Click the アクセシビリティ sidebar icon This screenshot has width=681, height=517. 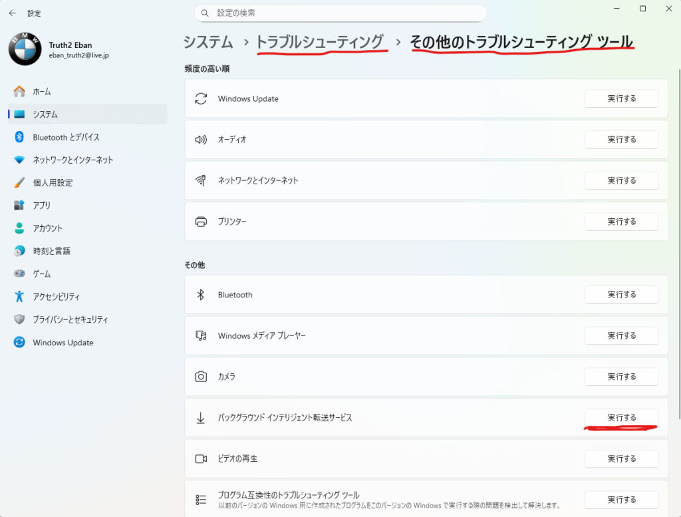pos(19,297)
